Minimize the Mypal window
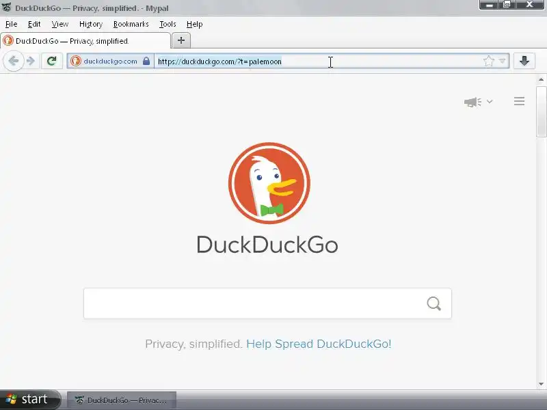Image resolution: width=547 pixels, height=410 pixels. pyautogui.click(x=489, y=5)
